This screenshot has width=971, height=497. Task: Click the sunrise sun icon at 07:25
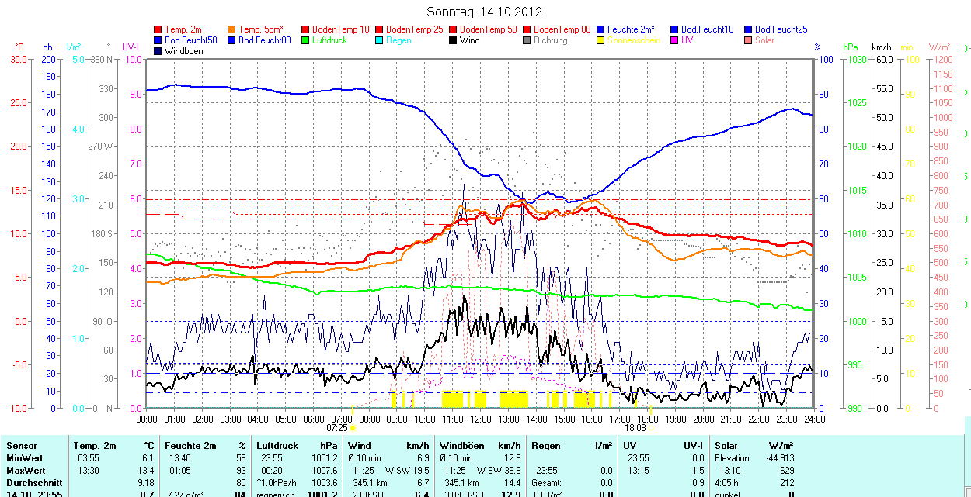[x=353, y=428]
